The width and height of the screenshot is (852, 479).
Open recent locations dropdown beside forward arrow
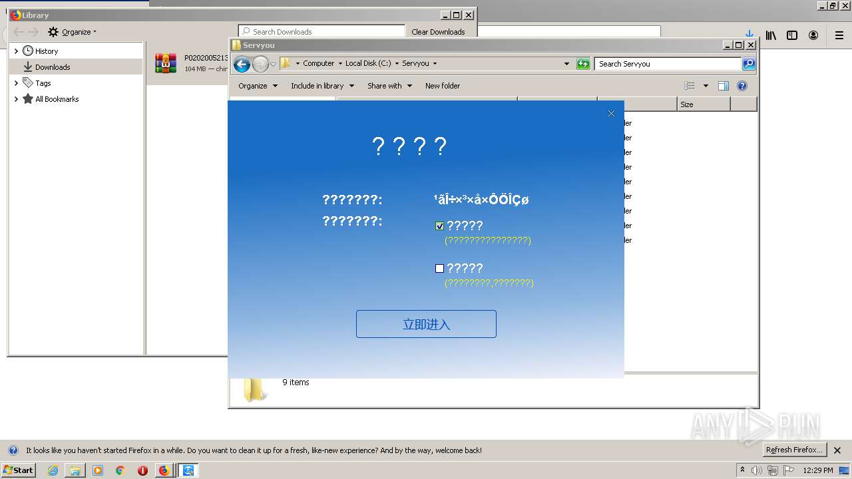[x=273, y=65]
